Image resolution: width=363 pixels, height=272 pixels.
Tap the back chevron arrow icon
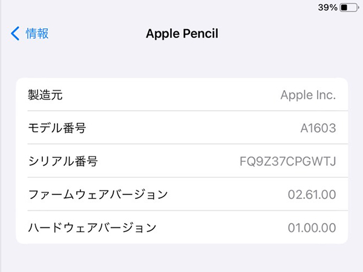tap(15, 33)
